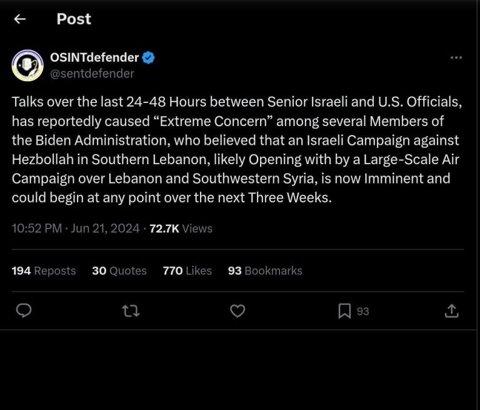Click the Post header title
The height and width of the screenshot is (410, 480).
(74, 19)
